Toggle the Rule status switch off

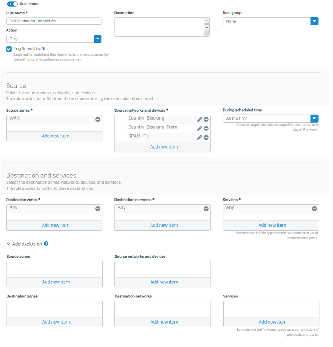click(x=12, y=4)
